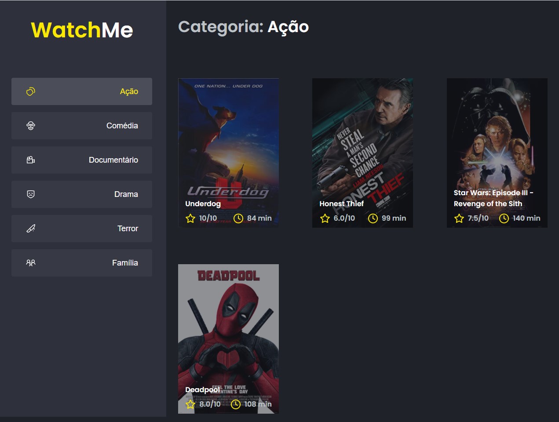Select the Ação category label
The height and width of the screenshot is (422, 559).
(x=129, y=91)
